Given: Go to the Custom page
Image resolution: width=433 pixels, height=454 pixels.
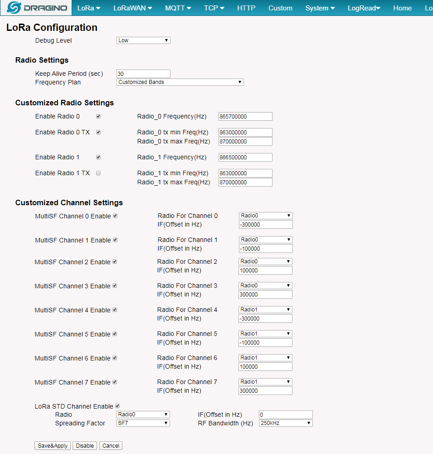Looking at the screenshot, I should [280, 8].
